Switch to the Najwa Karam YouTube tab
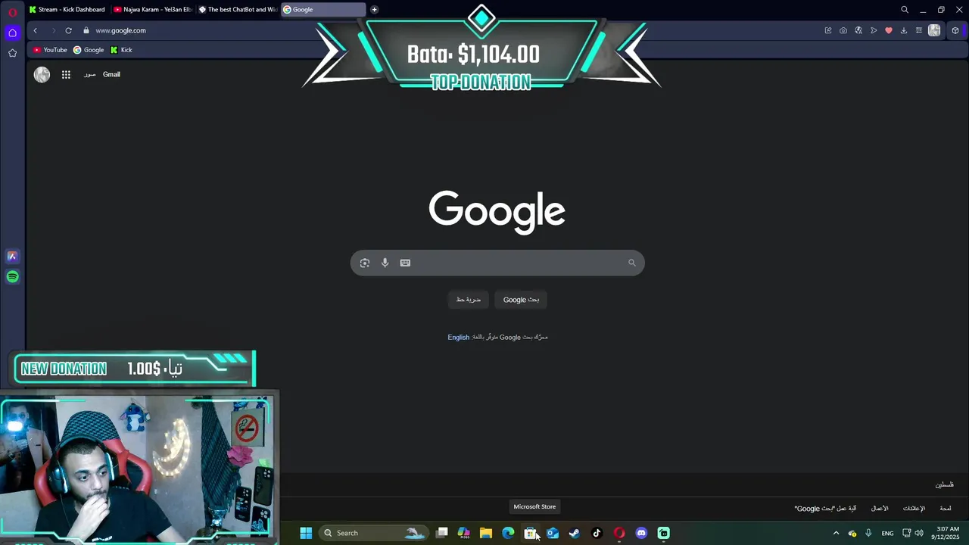 [x=153, y=10]
